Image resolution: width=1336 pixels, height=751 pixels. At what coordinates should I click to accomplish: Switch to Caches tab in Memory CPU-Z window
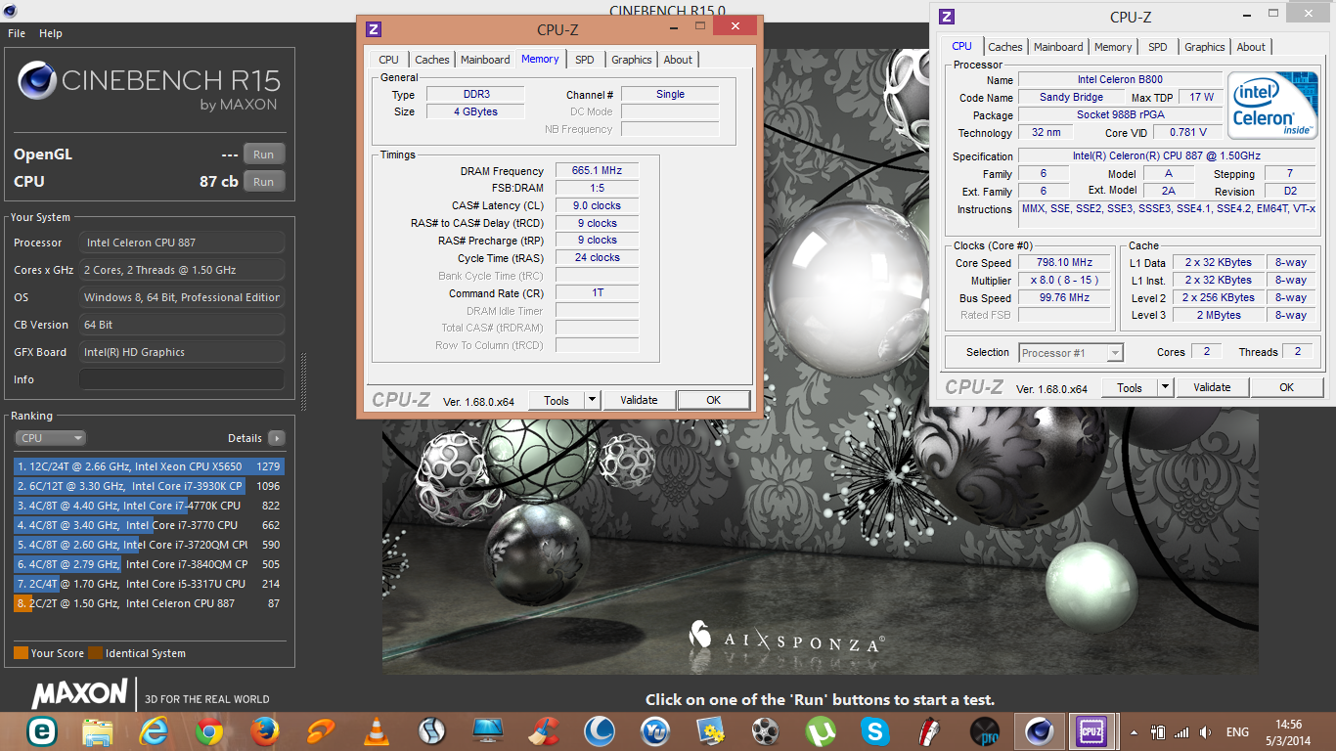[x=432, y=60]
